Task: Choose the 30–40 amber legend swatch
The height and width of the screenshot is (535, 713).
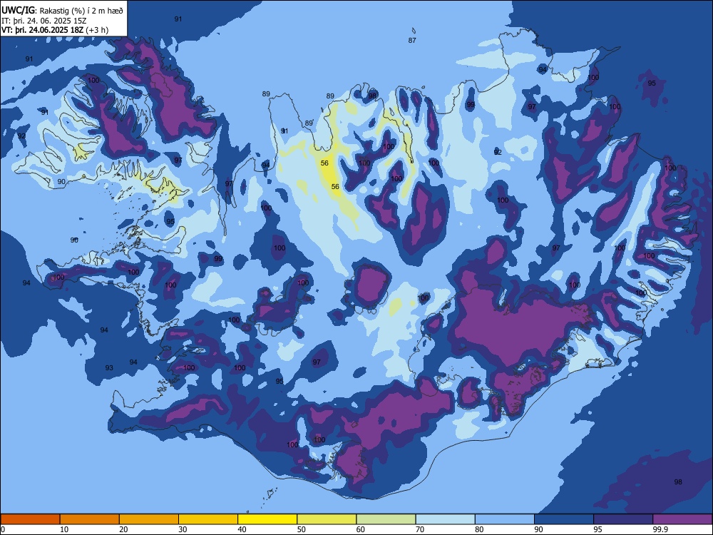Action: coord(208,519)
